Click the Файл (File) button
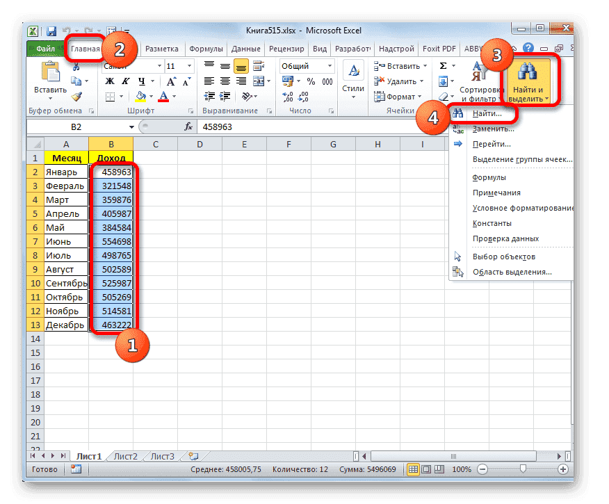 (x=45, y=49)
